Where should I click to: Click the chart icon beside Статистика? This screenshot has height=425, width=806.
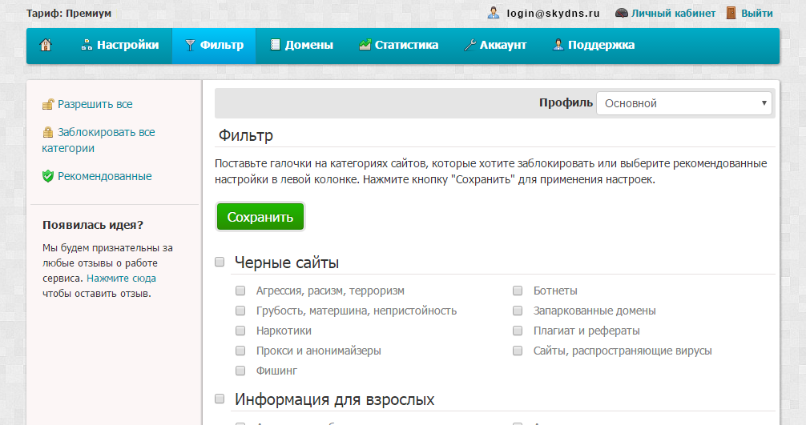[x=365, y=46]
